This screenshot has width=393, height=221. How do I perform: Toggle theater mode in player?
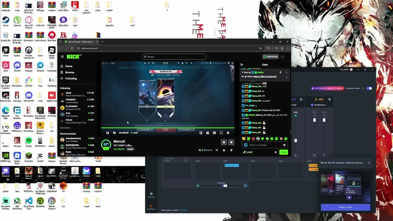[214, 133]
